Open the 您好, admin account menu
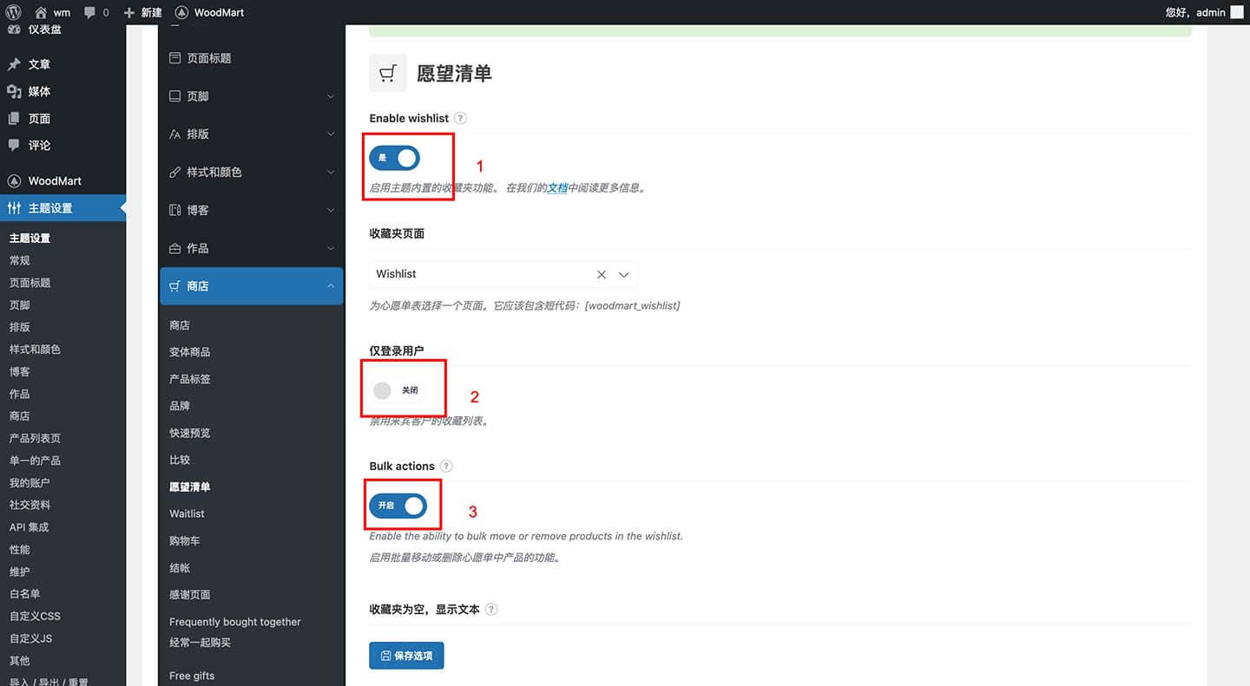Image resolution: width=1250 pixels, height=686 pixels. coord(1204,12)
